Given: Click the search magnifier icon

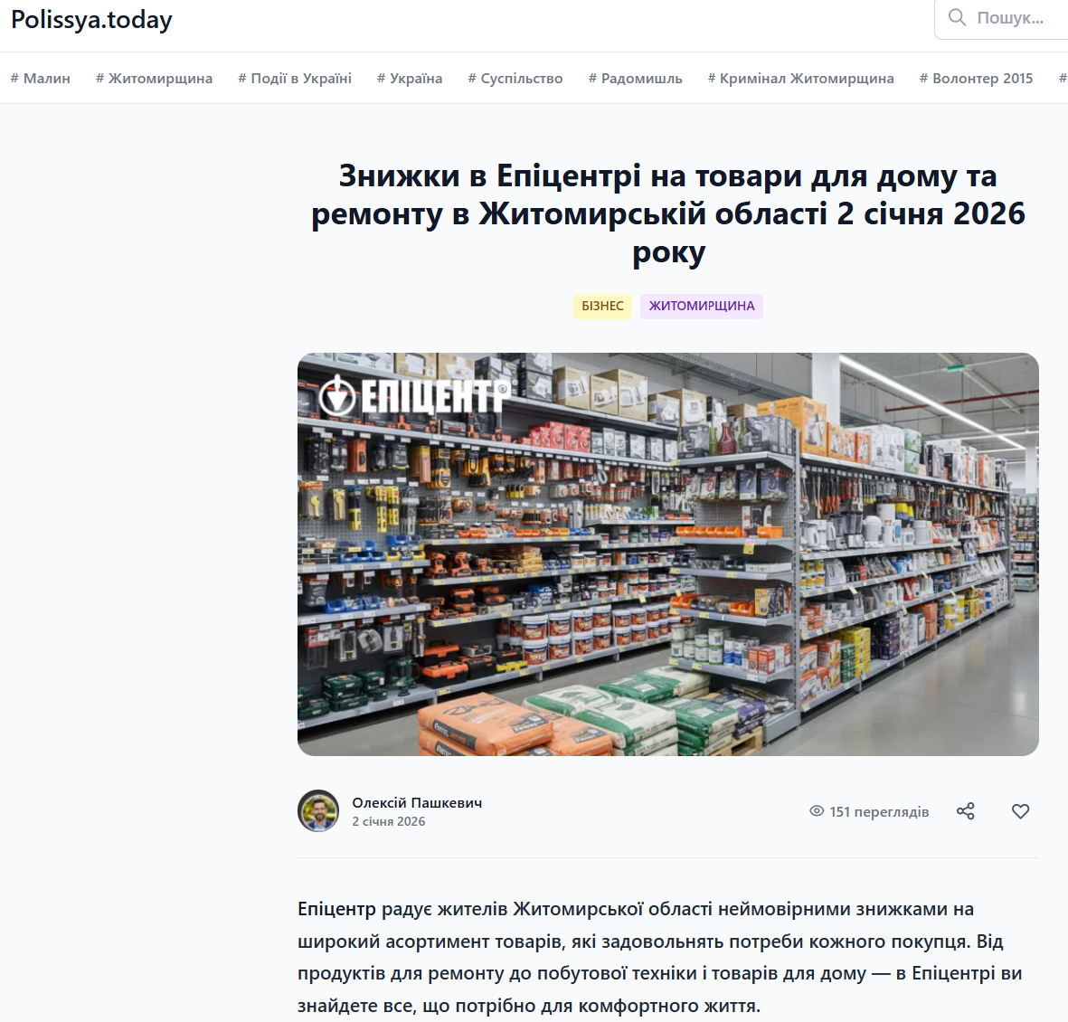Looking at the screenshot, I should (x=957, y=17).
